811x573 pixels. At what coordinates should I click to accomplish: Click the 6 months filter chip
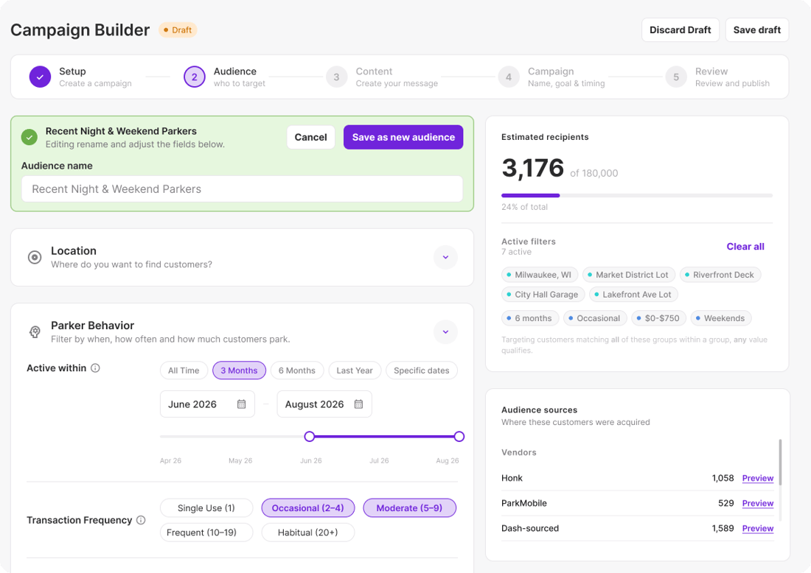pos(529,318)
